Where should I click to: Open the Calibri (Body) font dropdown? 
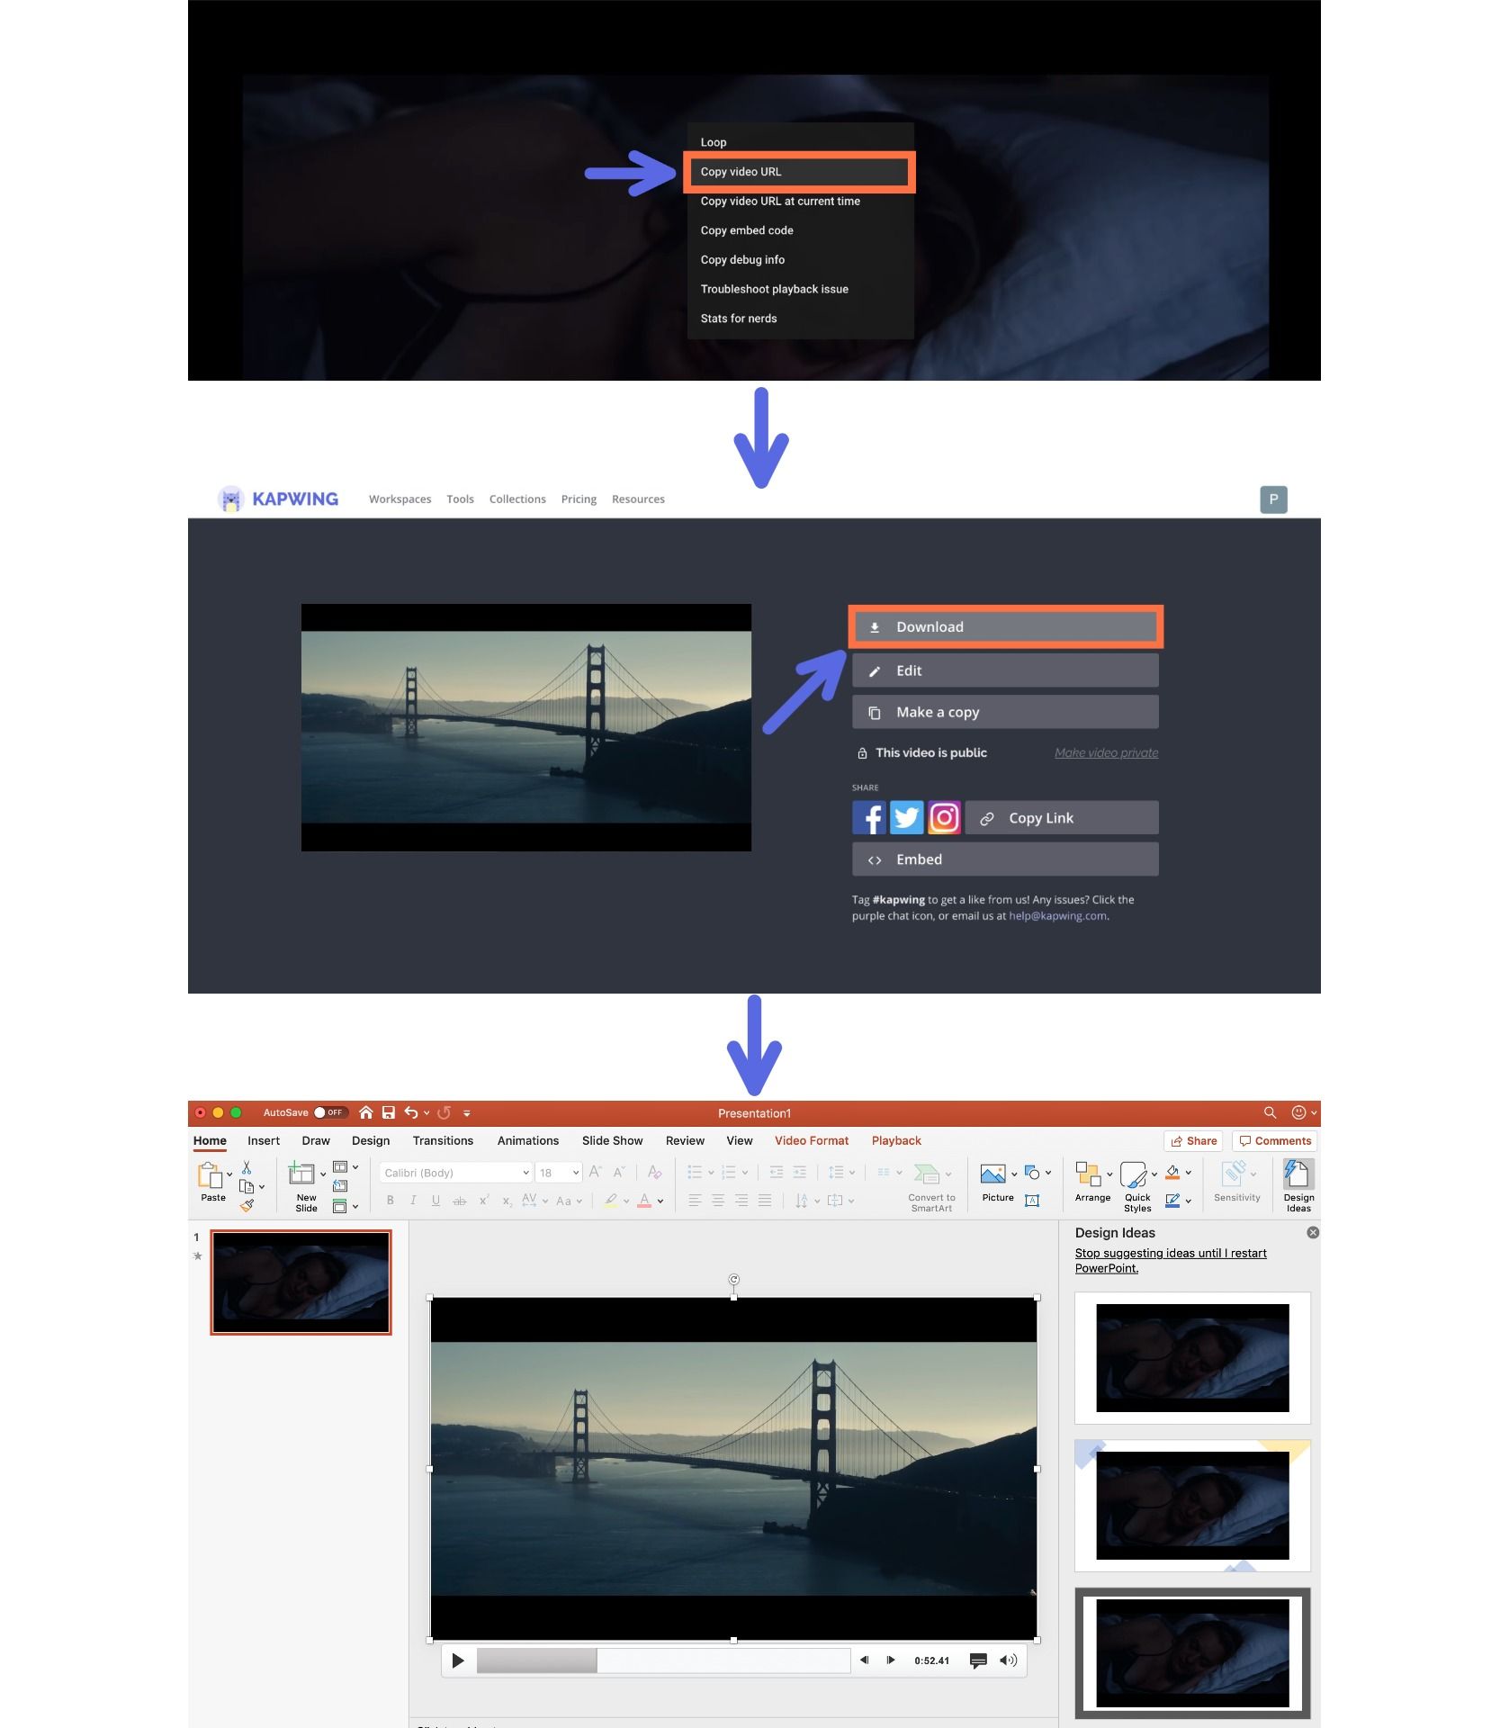526,1173
